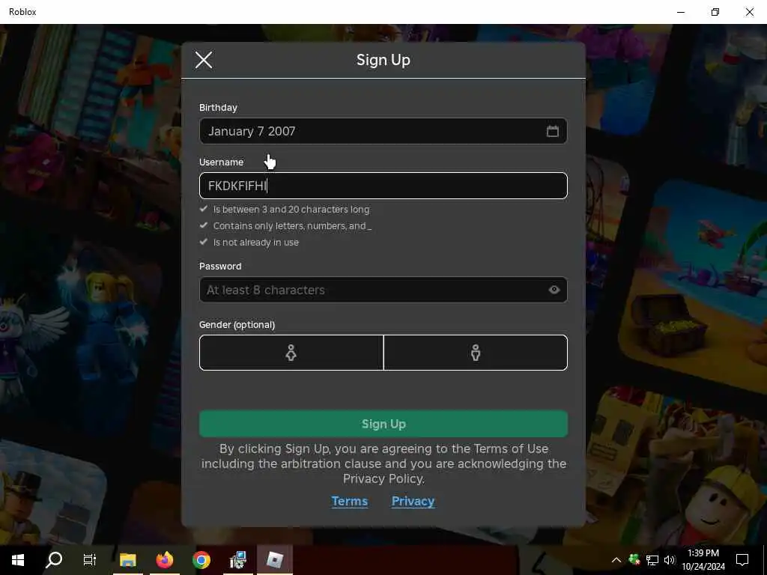Toggle password visibility eye icon
The width and height of the screenshot is (767, 575).
pos(554,290)
